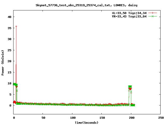Click the y-axis tick label 25
Viewport: 166px width, 125px height.
[x=10, y=50]
